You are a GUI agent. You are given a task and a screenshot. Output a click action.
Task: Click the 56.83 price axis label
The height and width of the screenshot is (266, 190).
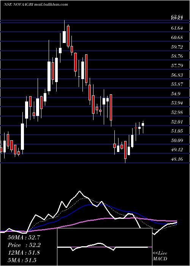pos(177,75)
